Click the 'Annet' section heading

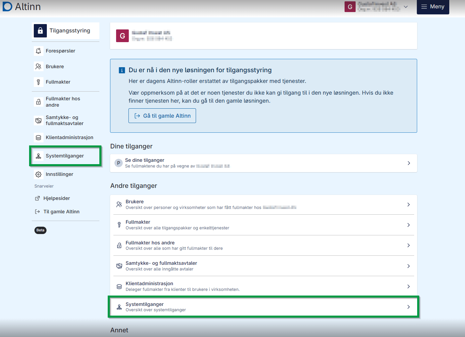click(x=119, y=330)
